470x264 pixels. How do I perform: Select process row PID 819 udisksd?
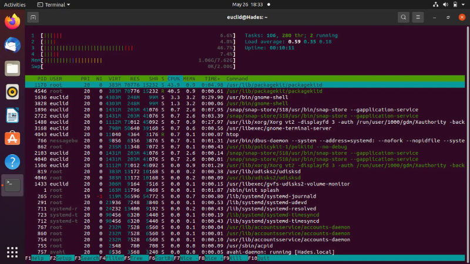click(x=245, y=171)
